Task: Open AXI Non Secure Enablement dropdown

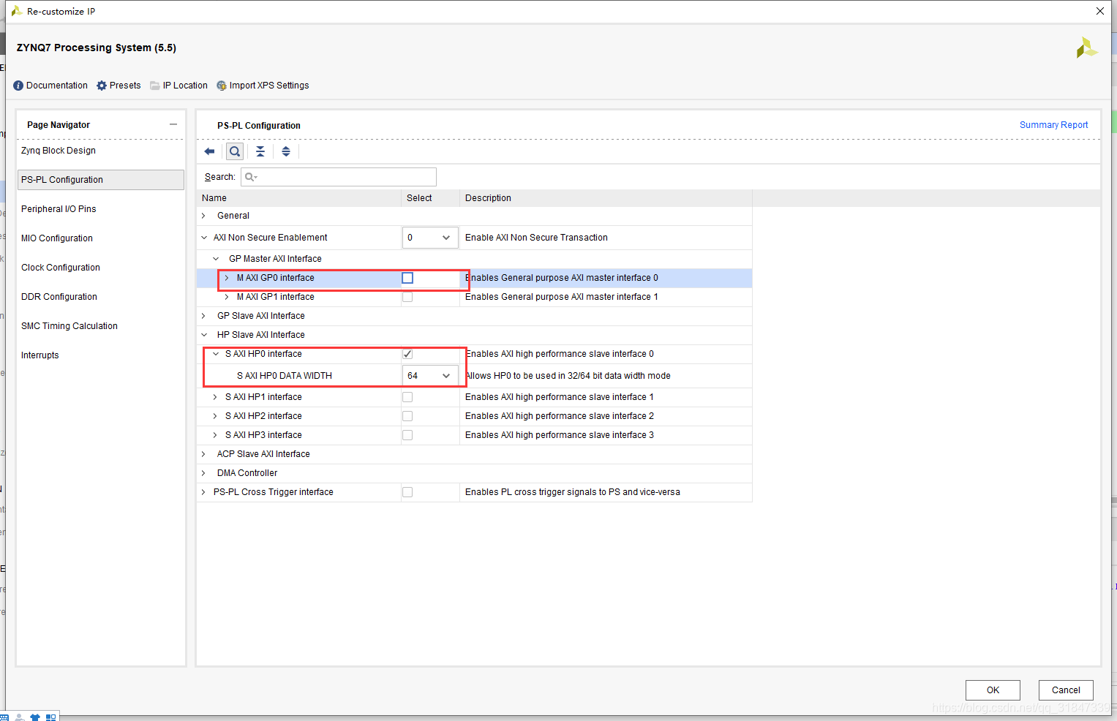Action: (430, 238)
